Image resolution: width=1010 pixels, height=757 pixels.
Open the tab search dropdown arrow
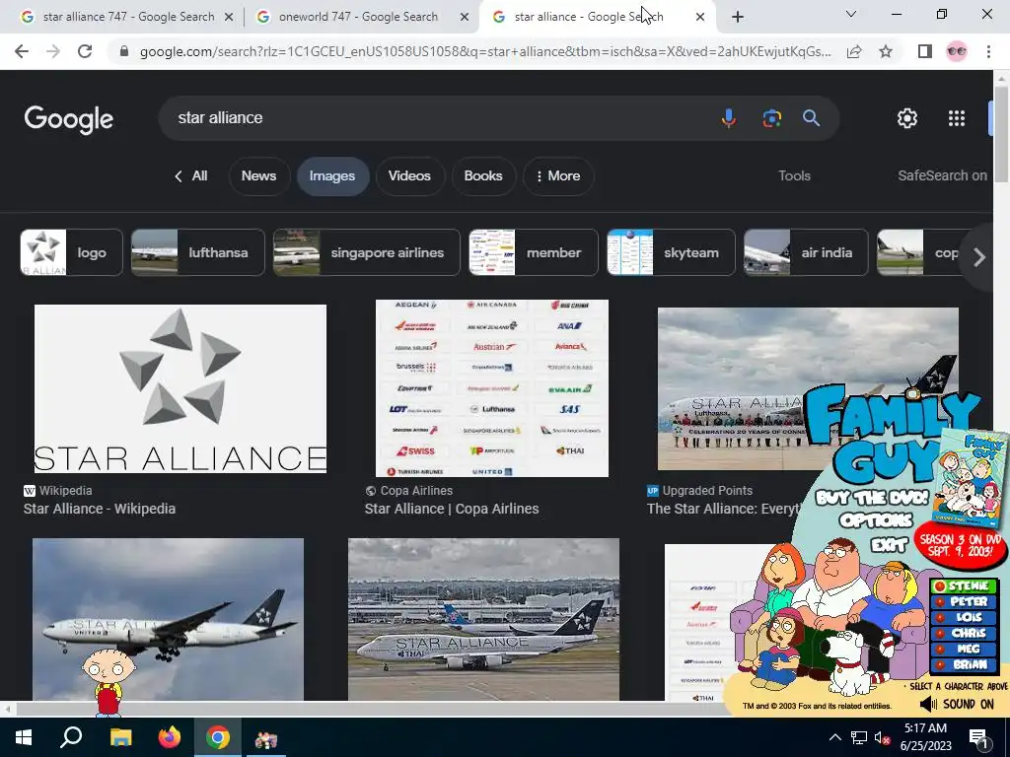pyautogui.click(x=851, y=14)
